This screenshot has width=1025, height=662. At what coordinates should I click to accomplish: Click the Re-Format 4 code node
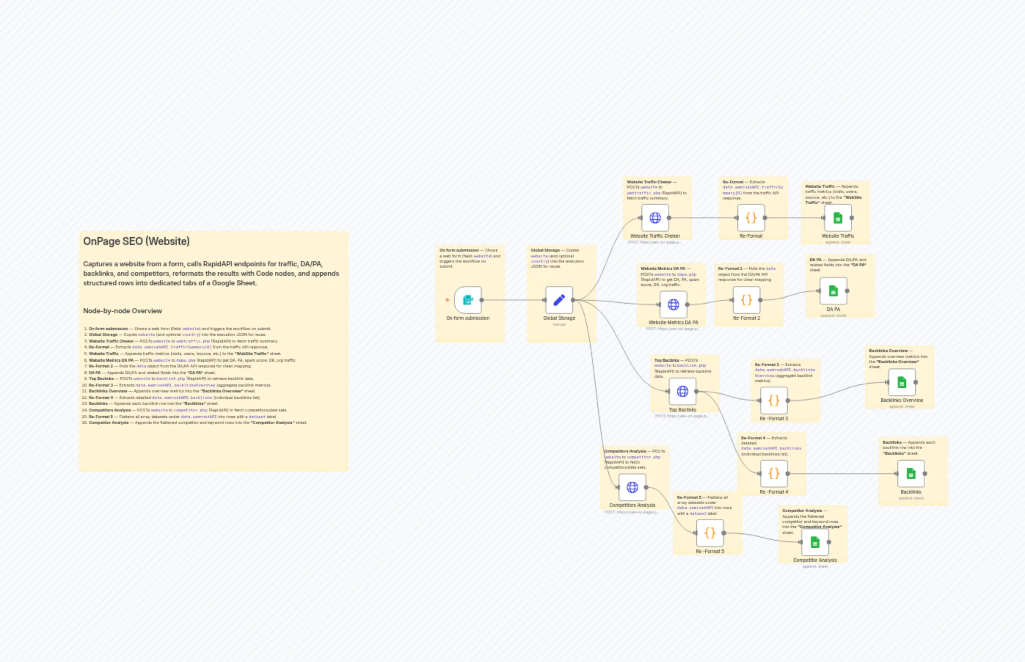click(x=774, y=474)
